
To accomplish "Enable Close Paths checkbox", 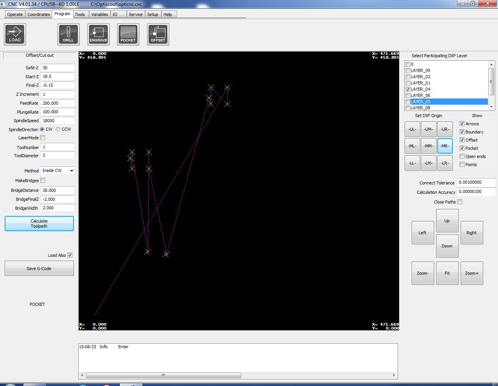I will [460, 202].
